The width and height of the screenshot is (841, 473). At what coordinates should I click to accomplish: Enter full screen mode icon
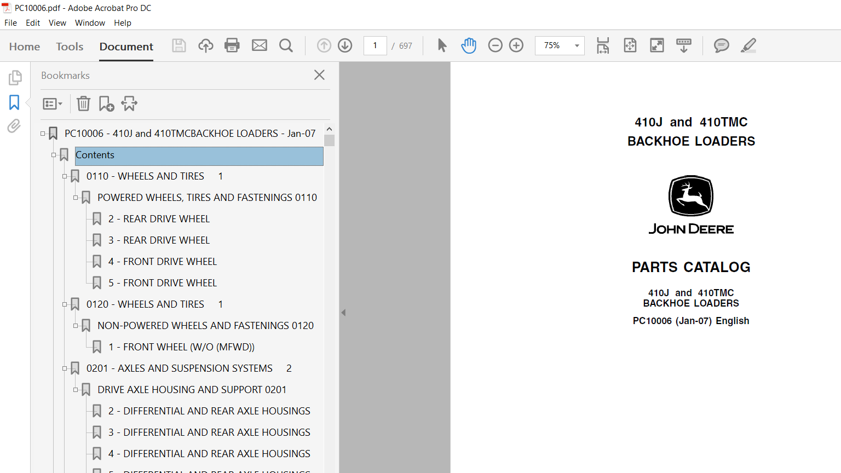click(x=657, y=45)
